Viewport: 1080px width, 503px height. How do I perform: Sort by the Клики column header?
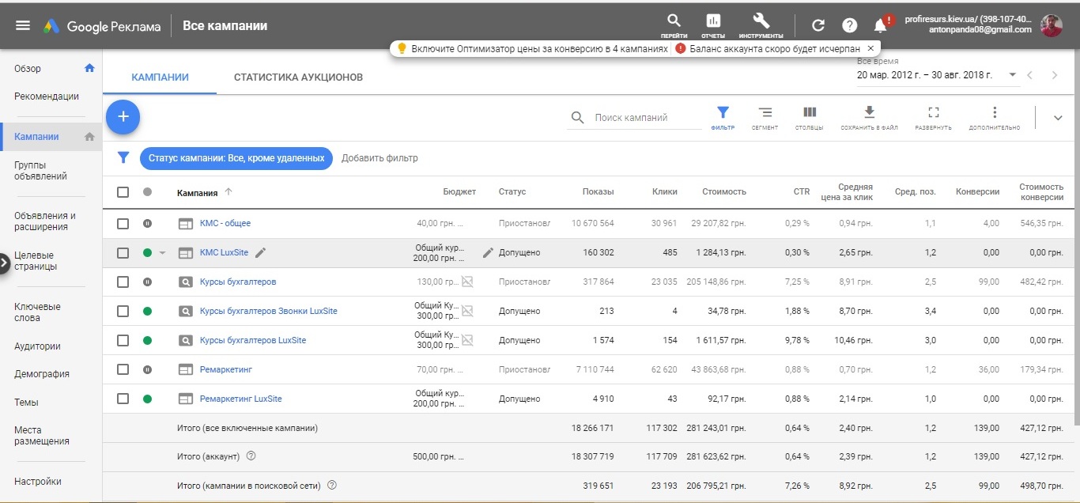pos(664,191)
